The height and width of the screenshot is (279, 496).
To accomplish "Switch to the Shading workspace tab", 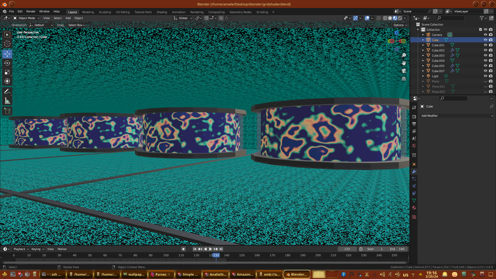I will [x=162, y=12].
